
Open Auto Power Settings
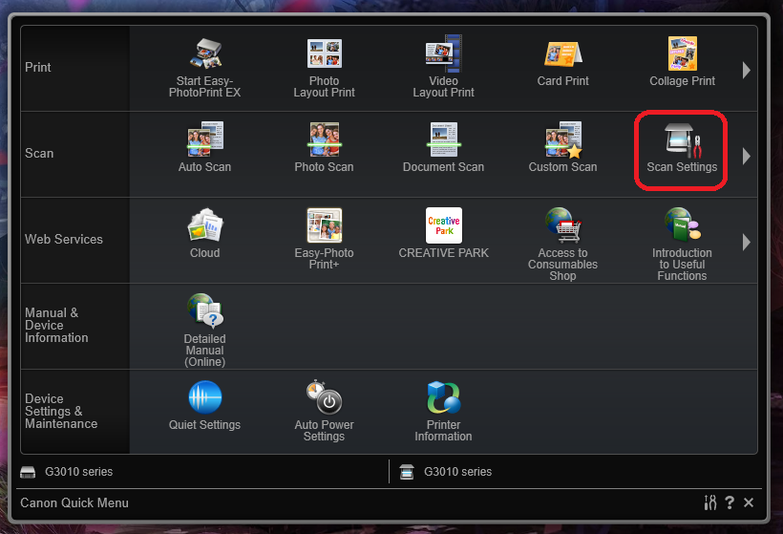[x=324, y=399]
